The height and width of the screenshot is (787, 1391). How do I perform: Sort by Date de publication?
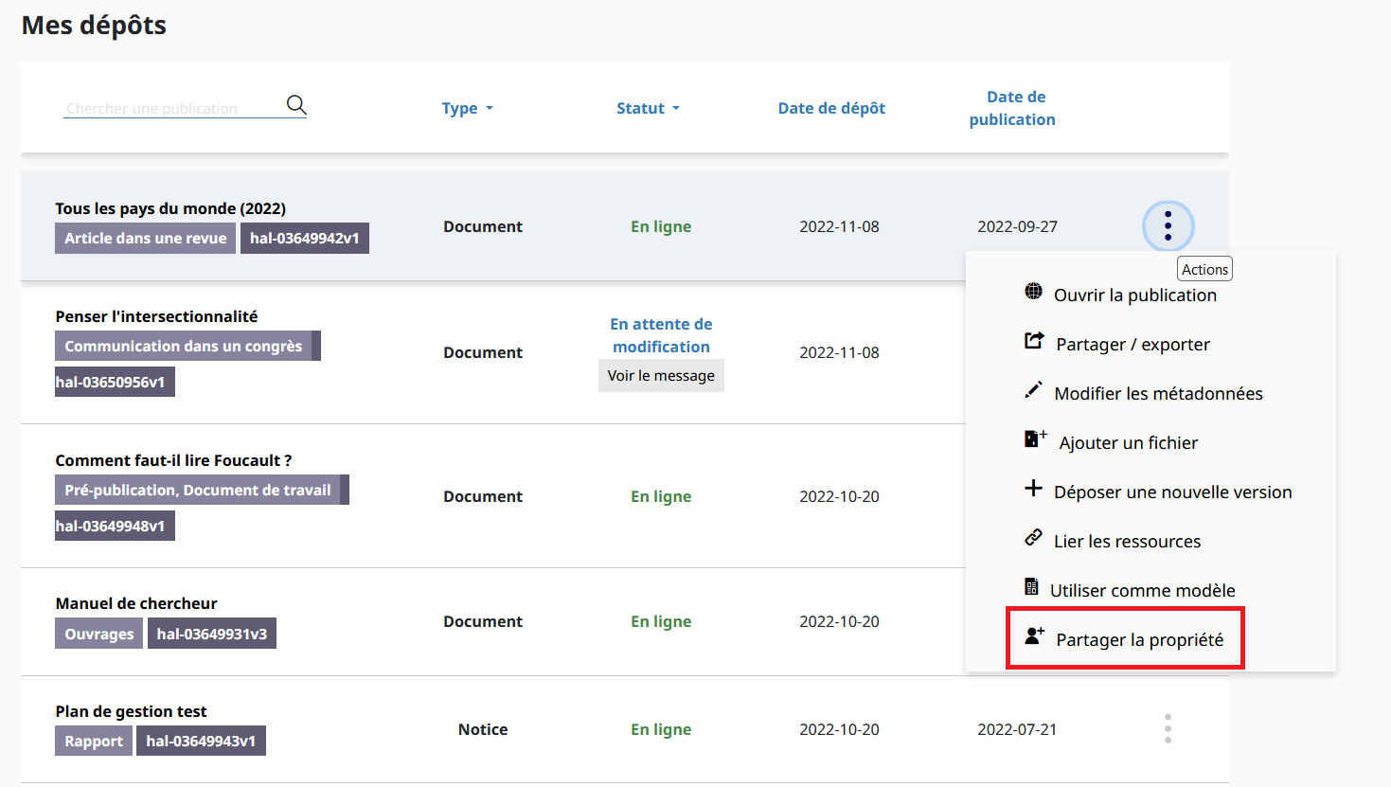[x=1012, y=108]
